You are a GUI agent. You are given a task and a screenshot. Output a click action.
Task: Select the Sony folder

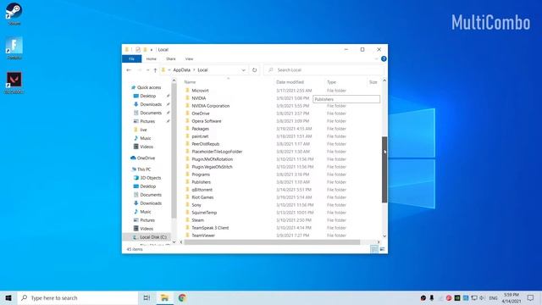click(196, 205)
